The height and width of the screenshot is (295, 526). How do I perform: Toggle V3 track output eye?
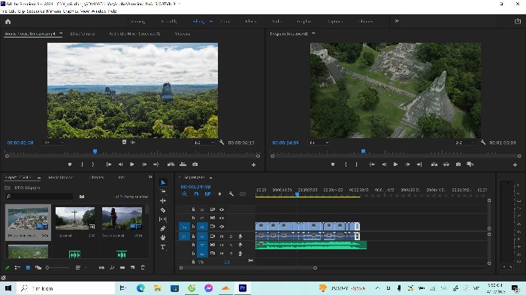[x=222, y=209]
